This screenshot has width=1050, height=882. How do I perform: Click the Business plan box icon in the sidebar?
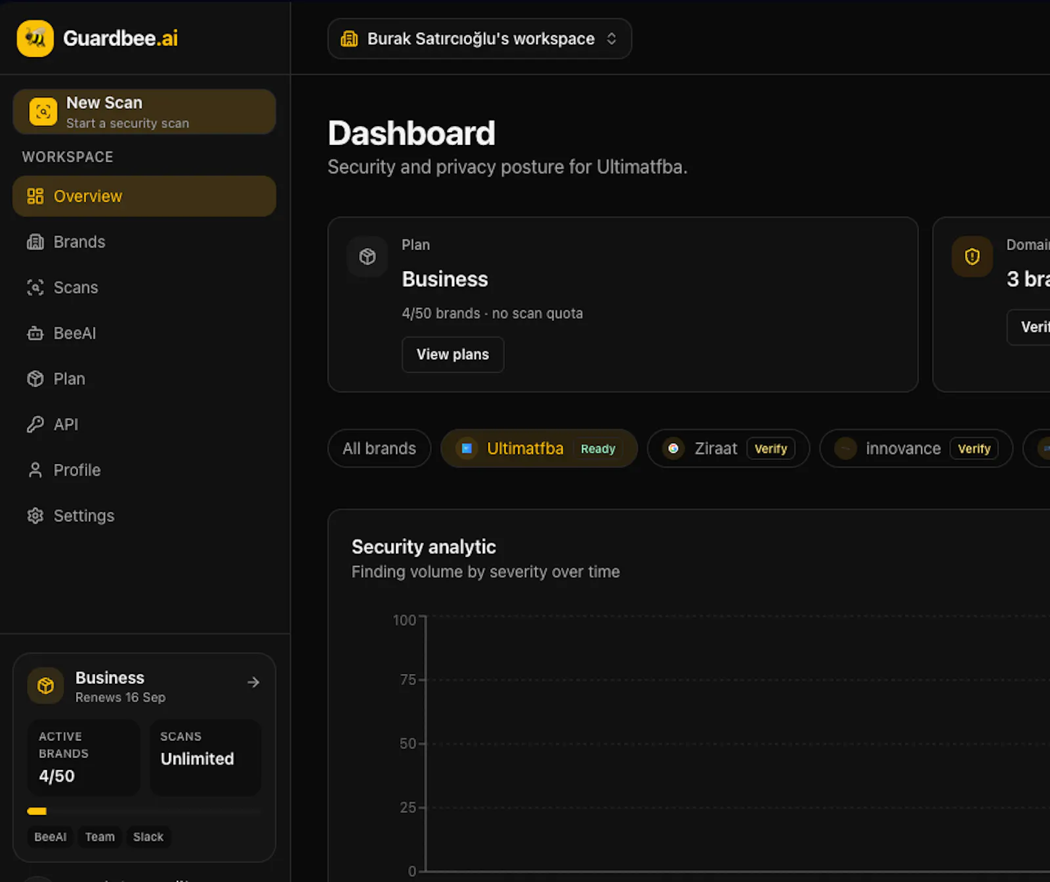coord(45,686)
